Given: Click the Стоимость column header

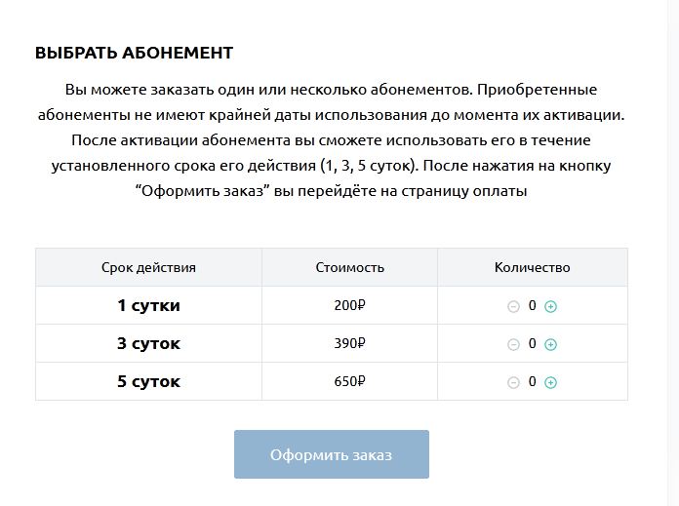Looking at the screenshot, I should pyautogui.click(x=350, y=267).
